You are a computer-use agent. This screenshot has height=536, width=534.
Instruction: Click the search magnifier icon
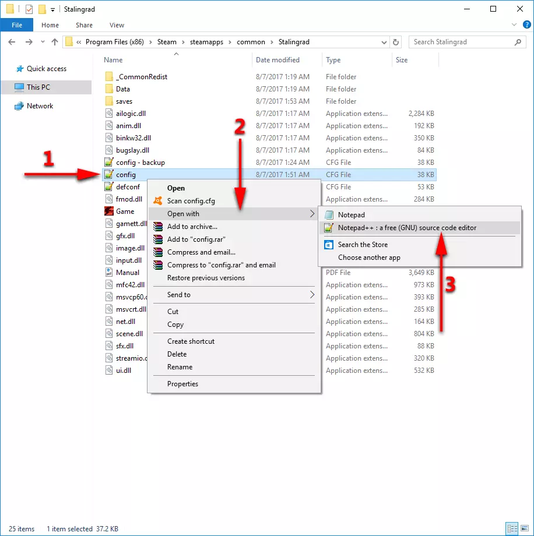518,42
